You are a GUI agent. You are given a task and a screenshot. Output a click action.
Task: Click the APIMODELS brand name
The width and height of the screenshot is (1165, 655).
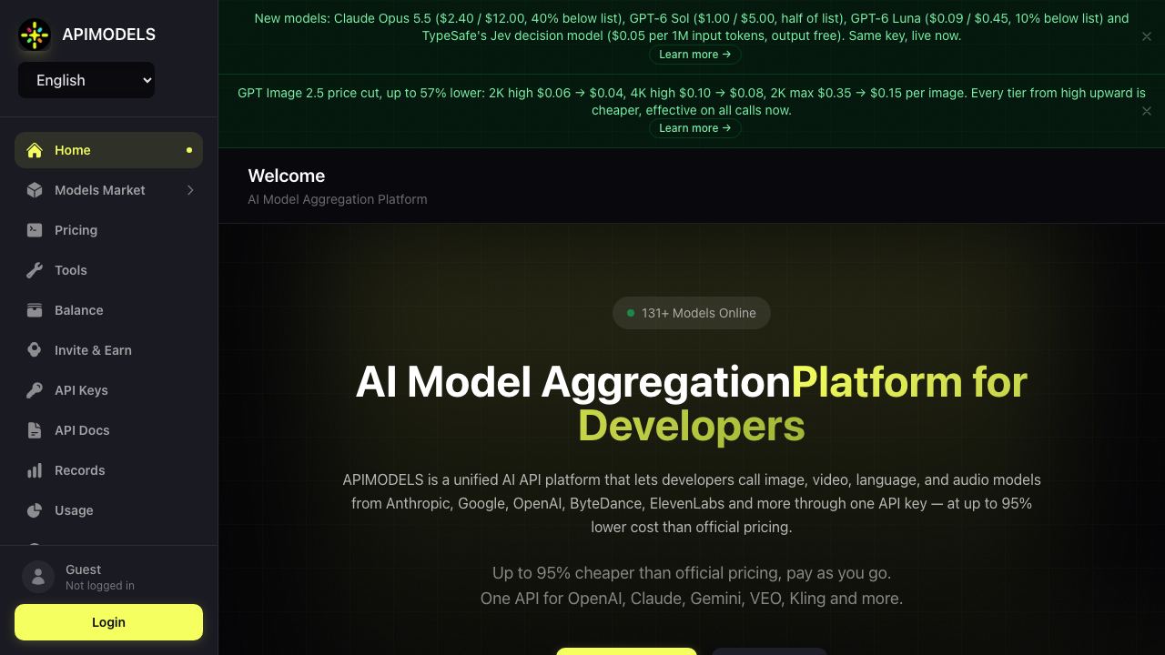click(108, 35)
